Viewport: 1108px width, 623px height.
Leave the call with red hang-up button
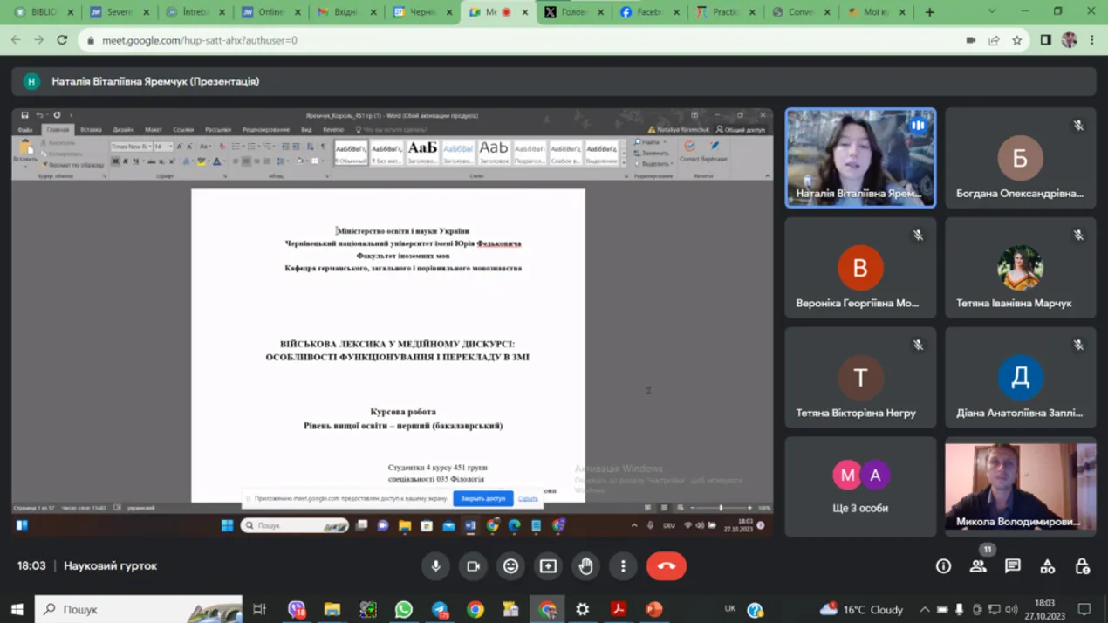(x=666, y=566)
